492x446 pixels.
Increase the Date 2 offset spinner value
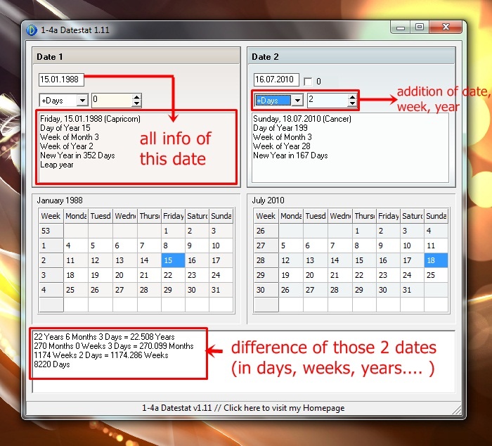coord(352,97)
